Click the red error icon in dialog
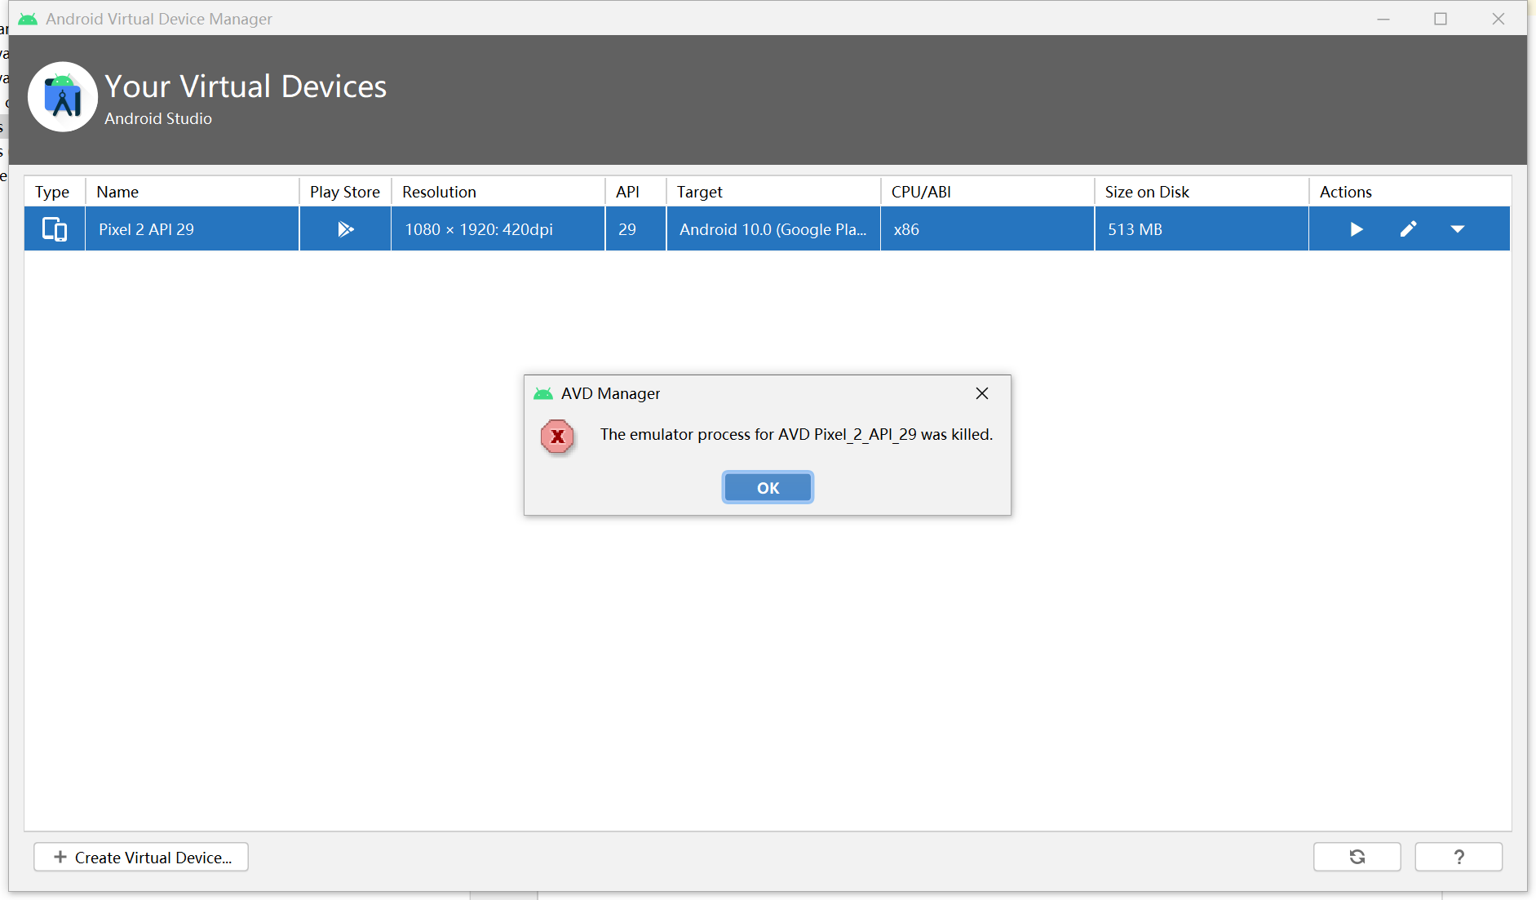This screenshot has height=900, width=1536. [557, 437]
